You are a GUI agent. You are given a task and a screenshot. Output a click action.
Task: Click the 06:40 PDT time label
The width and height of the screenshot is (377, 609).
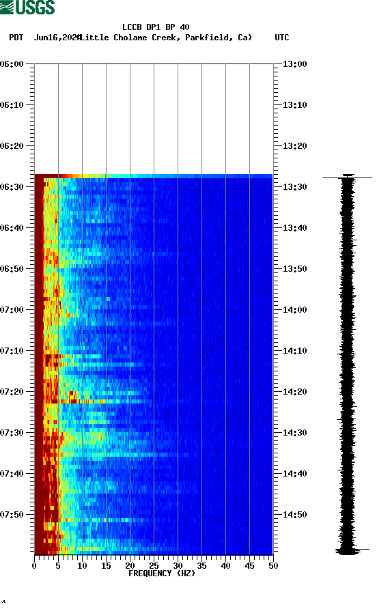coord(12,227)
